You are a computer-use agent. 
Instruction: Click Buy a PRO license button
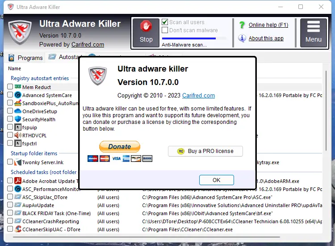(x=205, y=151)
